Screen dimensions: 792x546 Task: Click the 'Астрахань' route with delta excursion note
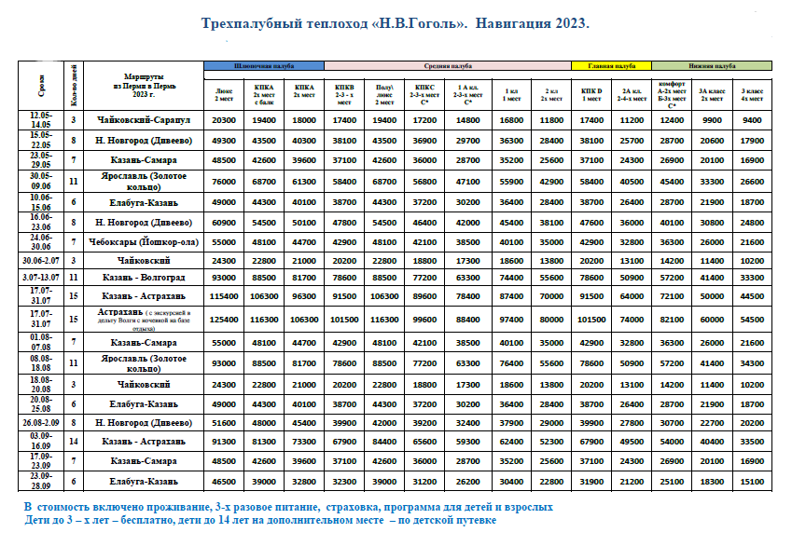click(144, 320)
